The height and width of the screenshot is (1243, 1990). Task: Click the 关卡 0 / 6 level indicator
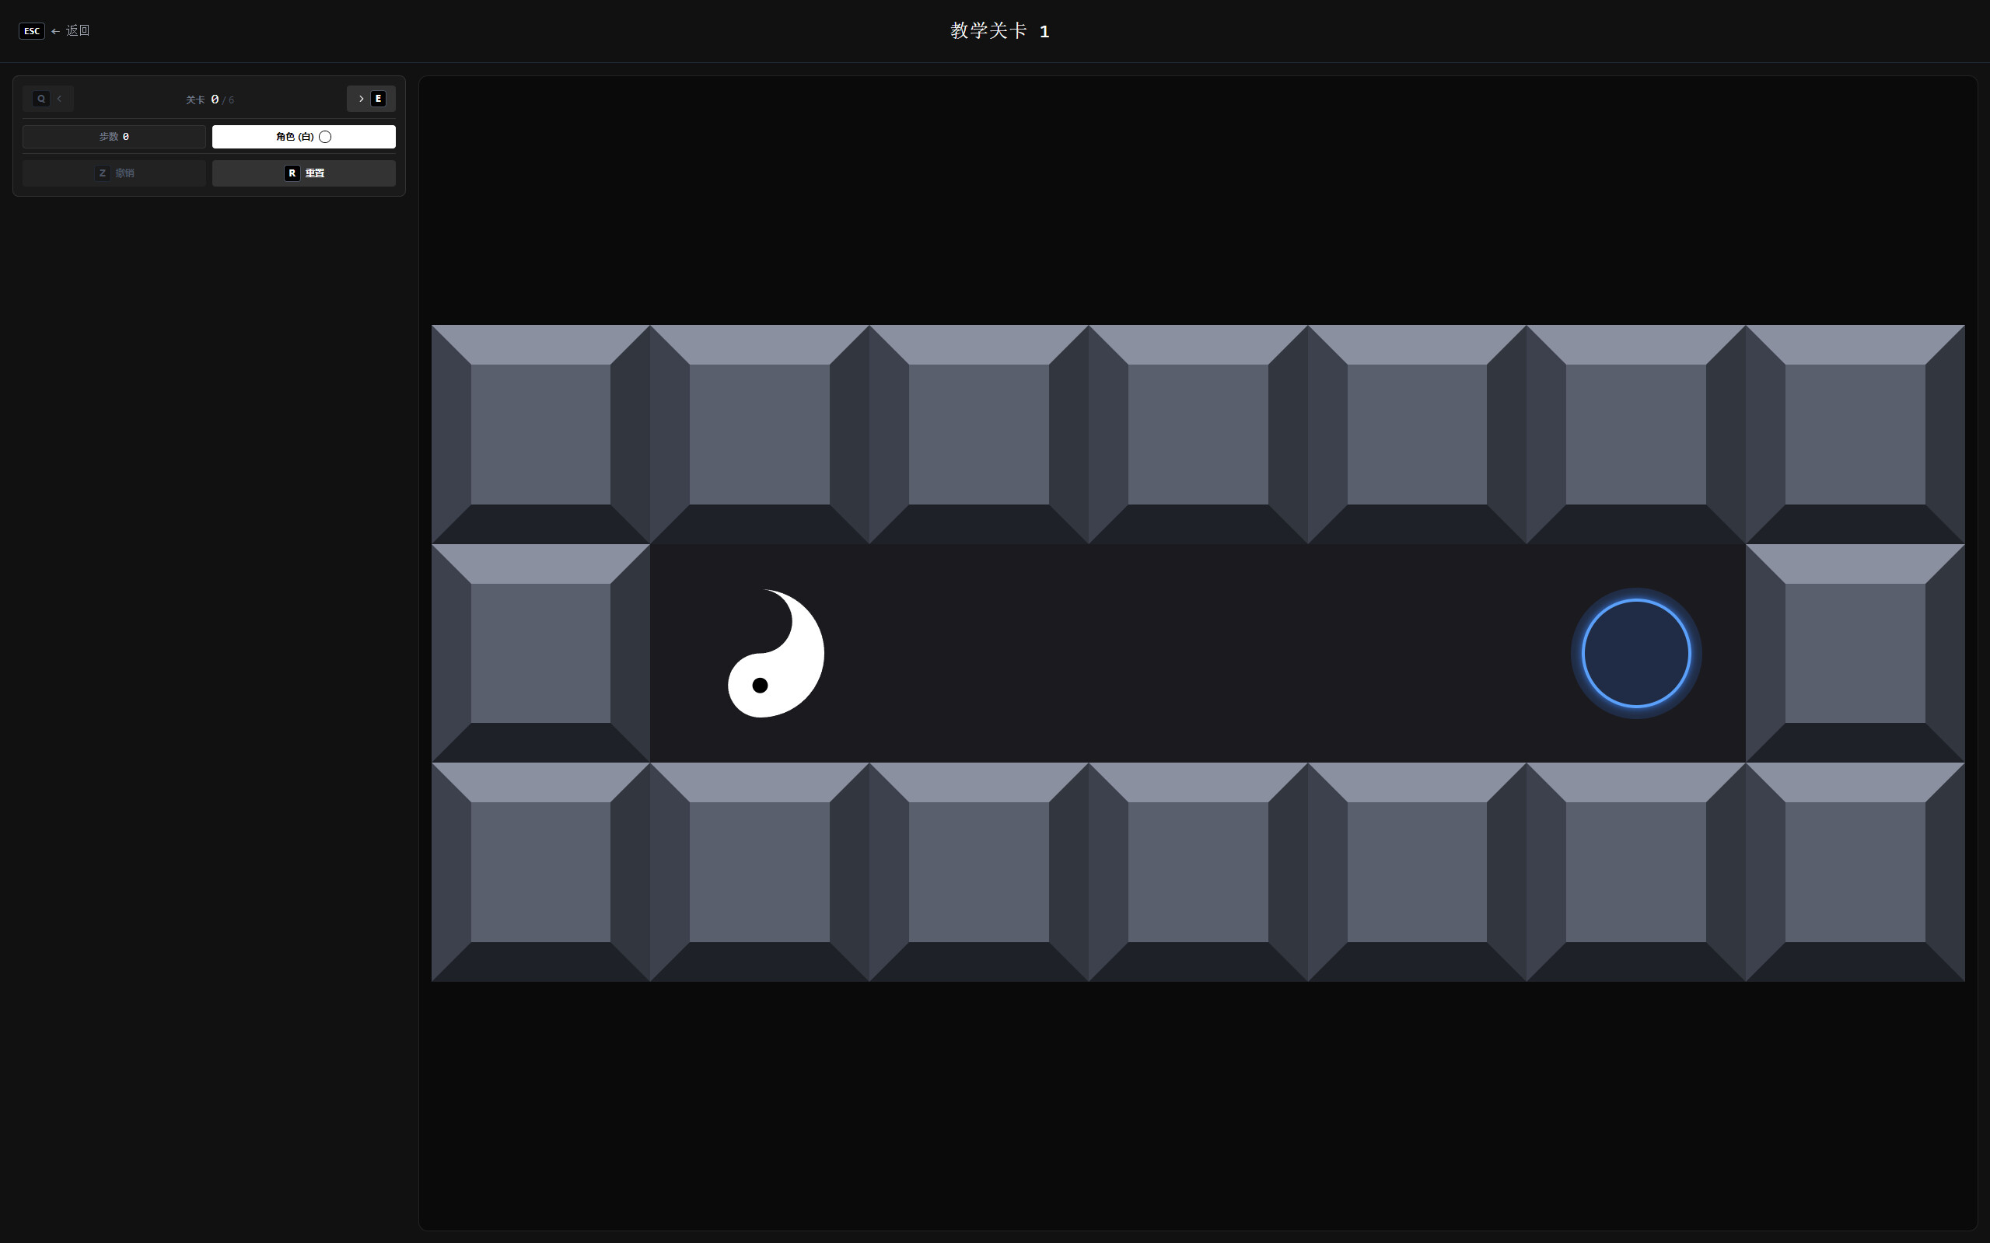pos(209,99)
